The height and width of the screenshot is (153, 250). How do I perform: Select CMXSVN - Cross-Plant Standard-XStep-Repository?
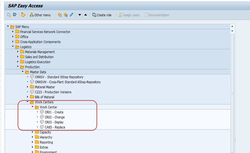[x=68, y=82]
